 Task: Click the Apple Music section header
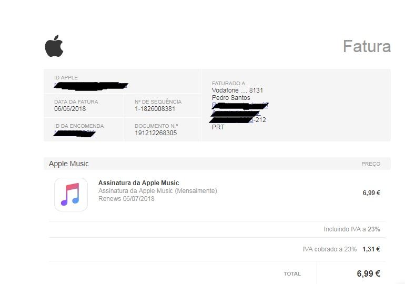pyautogui.click(x=69, y=164)
